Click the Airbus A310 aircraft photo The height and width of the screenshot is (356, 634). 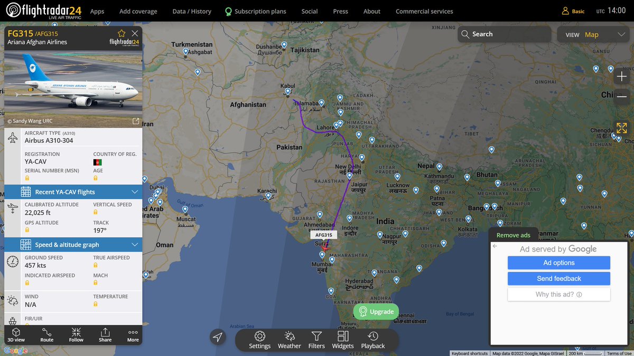point(73,89)
